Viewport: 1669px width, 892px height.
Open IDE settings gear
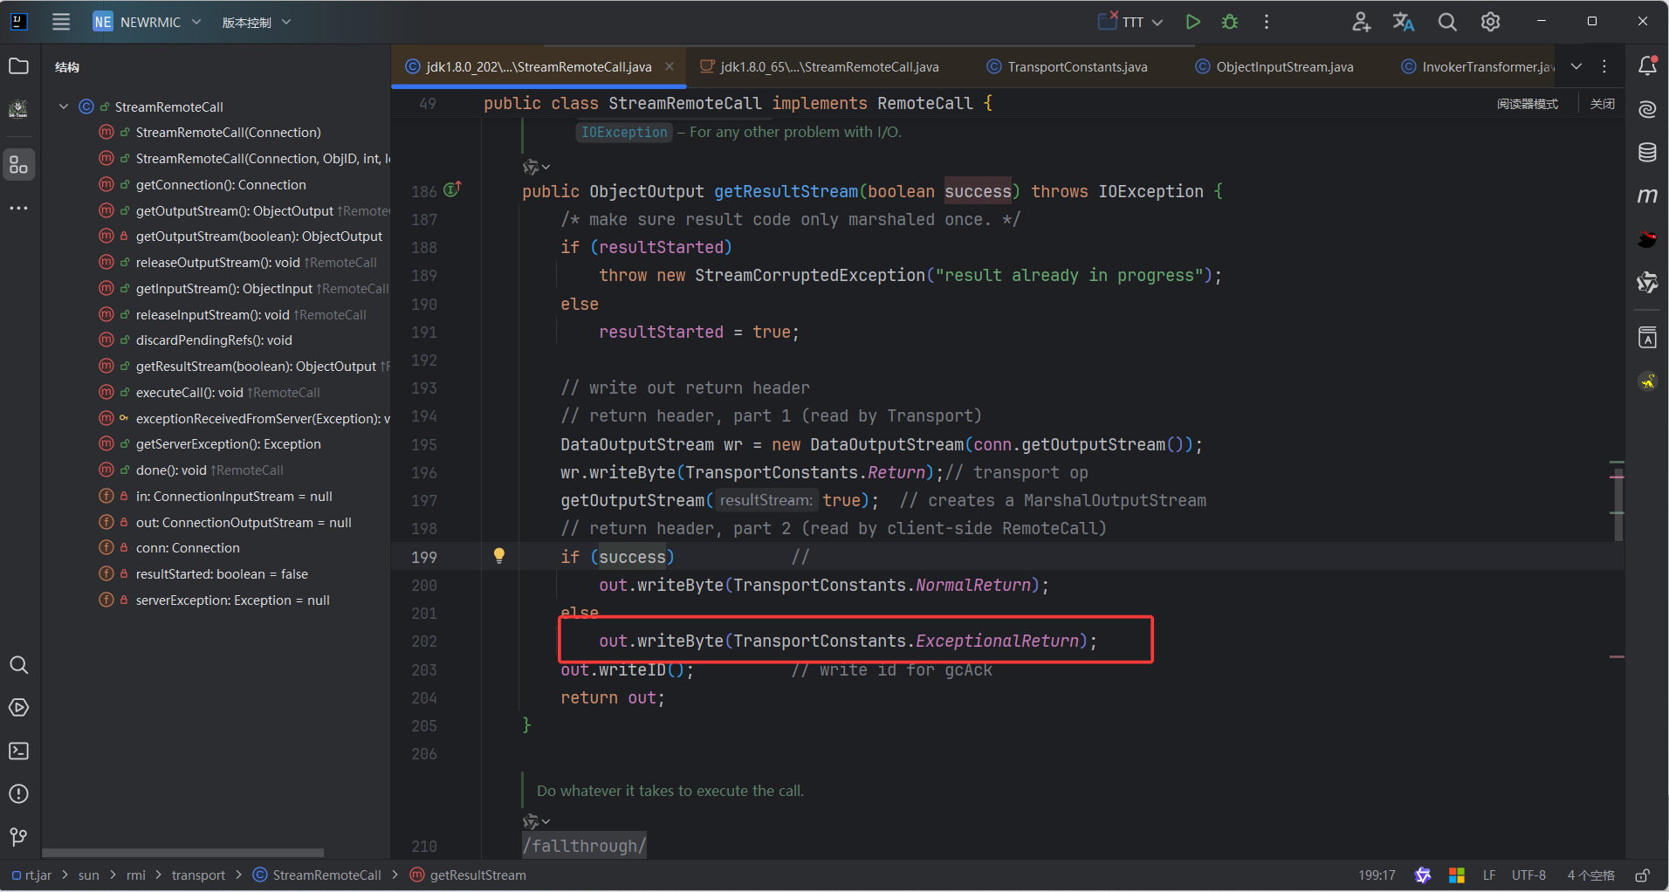[x=1490, y=22]
